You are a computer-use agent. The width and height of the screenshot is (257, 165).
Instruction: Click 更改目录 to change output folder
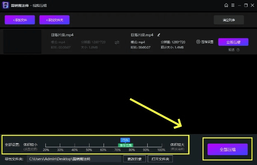(x=134, y=159)
